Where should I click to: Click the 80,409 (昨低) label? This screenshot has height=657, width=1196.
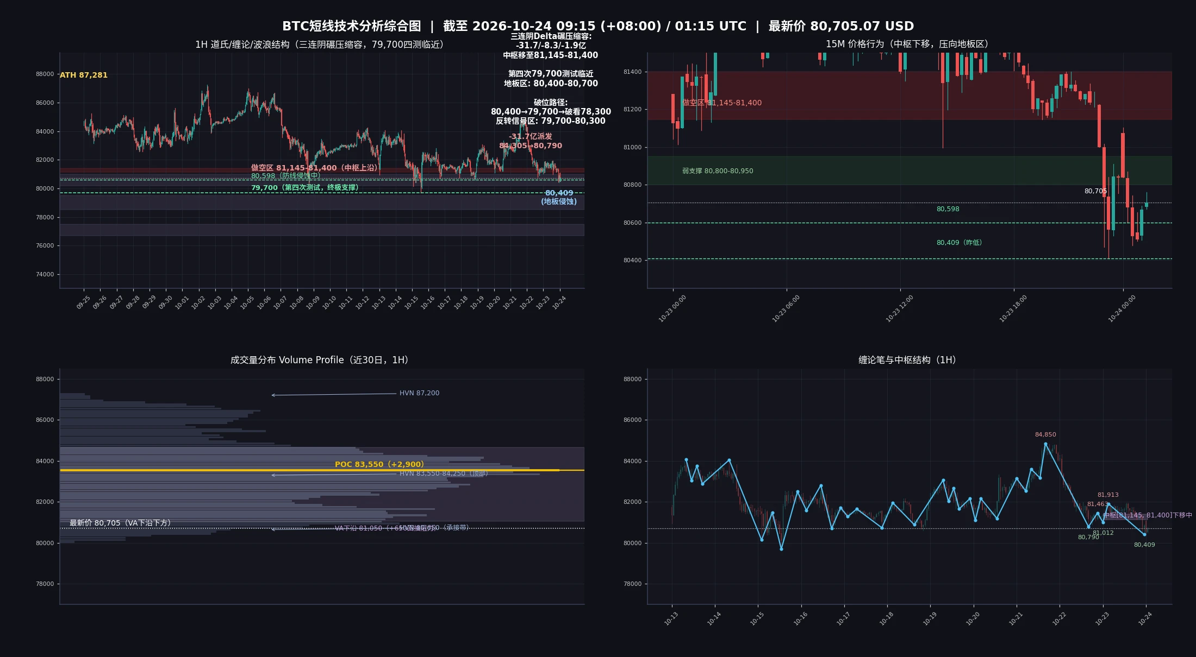(x=959, y=243)
